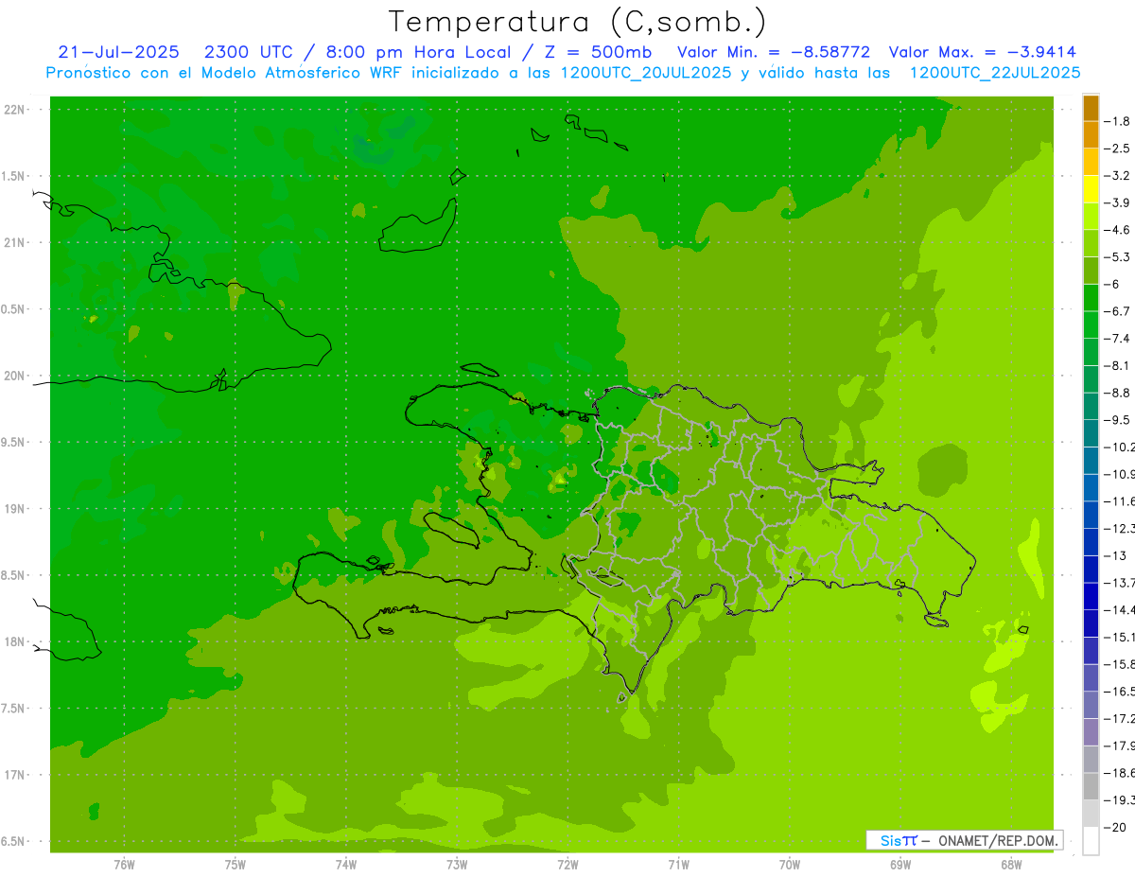Click the "74W" longitude axis label
Image resolution: width=1135 pixels, height=877 pixels.
tap(346, 865)
